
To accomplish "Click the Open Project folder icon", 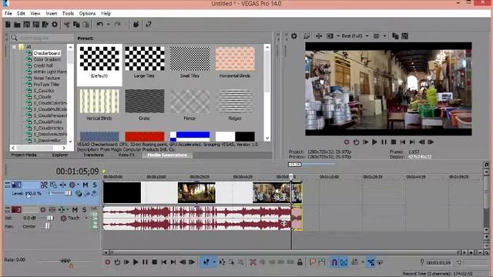I will (x=17, y=25).
